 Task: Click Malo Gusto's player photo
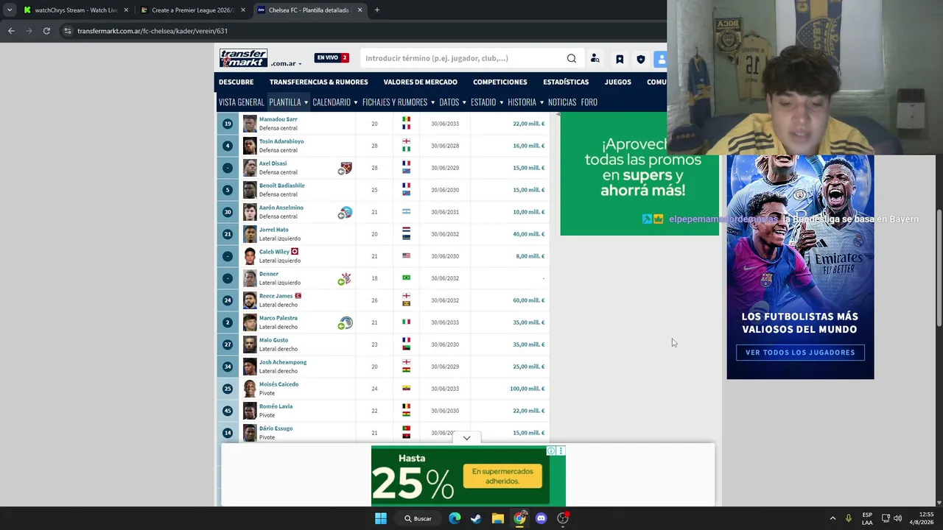tap(250, 344)
